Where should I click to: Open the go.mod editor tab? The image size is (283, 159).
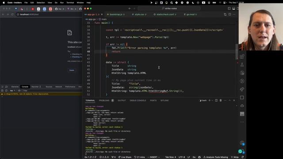pyautogui.click(x=190, y=15)
